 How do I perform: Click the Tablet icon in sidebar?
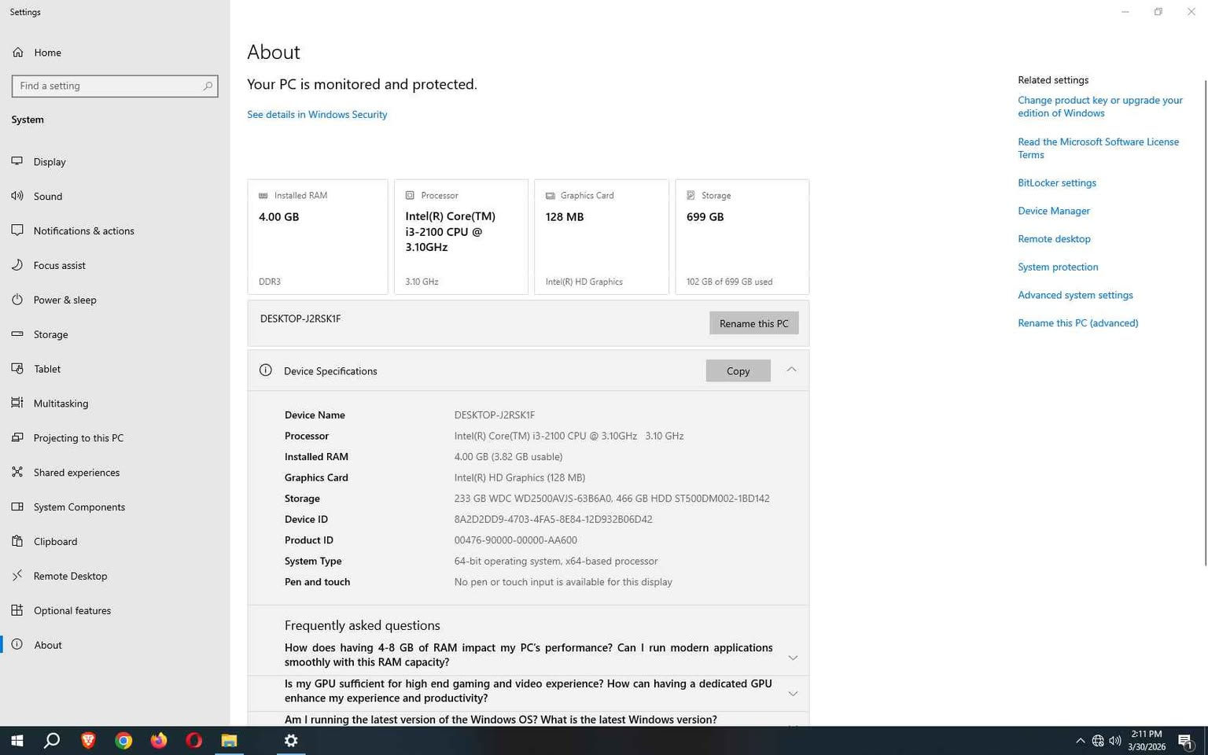pos(17,368)
